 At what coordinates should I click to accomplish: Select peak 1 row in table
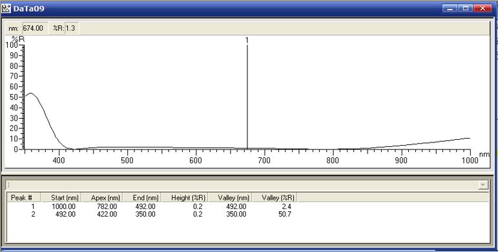152,206
